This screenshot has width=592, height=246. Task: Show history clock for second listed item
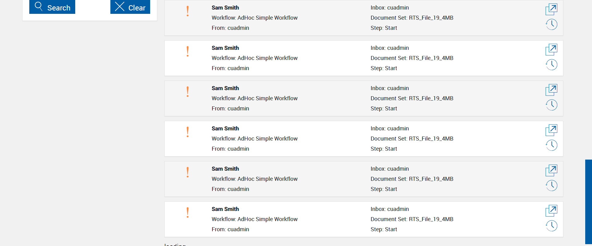551,65
